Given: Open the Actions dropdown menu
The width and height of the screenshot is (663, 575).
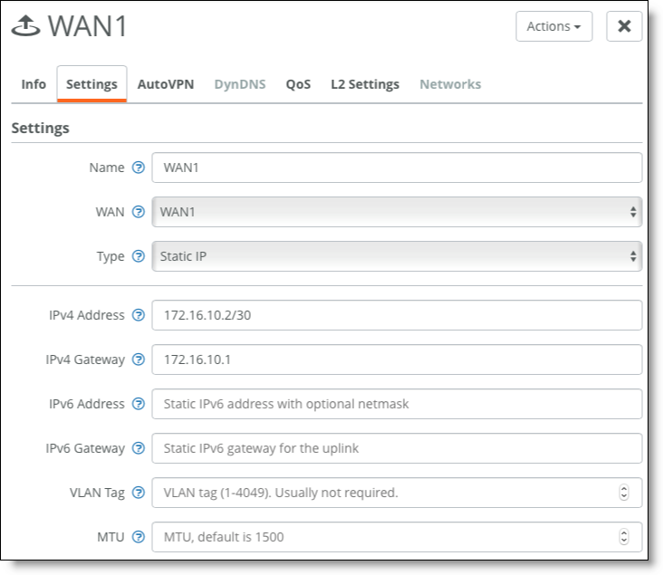Looking at the screenshot, I should [x=554, y=26].
